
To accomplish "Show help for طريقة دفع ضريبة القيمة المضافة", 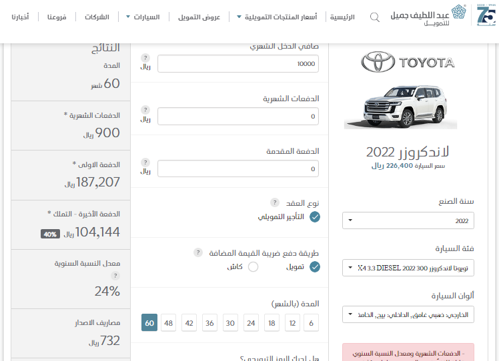I will coord(198,252).
